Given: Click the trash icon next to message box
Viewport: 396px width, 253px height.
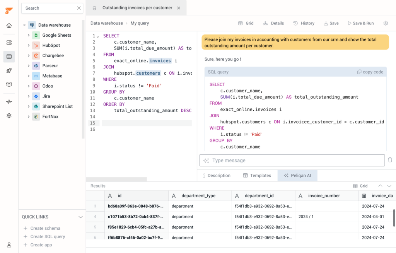Looking at the screenshot, I should (390, 160).
